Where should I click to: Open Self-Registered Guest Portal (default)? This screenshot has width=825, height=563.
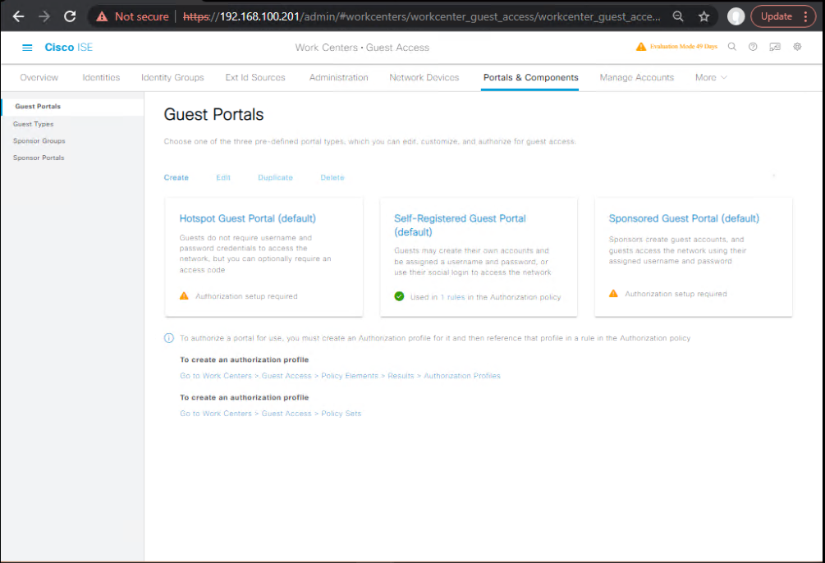point(460,225)
